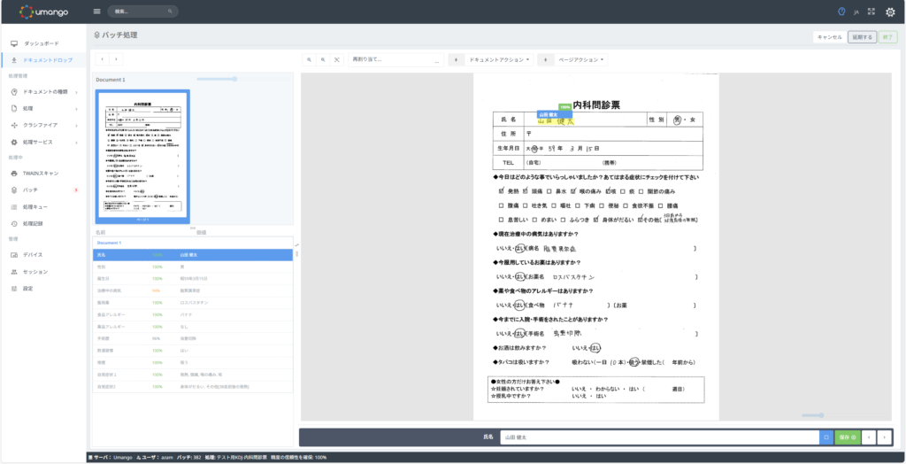Expand ドキュメントの種類 in sidebar
906x464 pixels.
[x=44, y=91]
